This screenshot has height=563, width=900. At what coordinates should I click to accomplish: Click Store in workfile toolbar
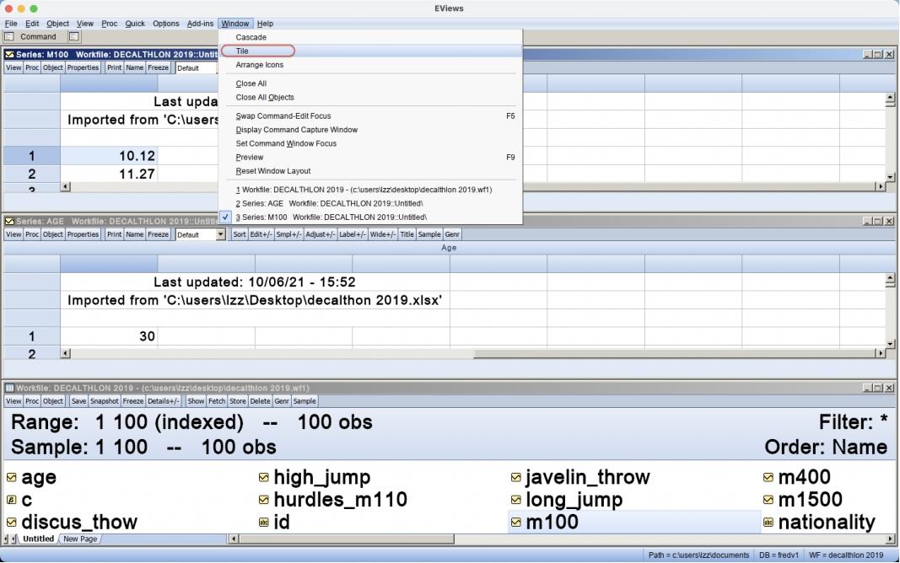click(x=238, y=401)
